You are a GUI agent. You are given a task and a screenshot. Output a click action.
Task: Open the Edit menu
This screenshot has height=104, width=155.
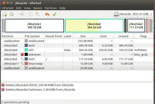pos(19,8)
